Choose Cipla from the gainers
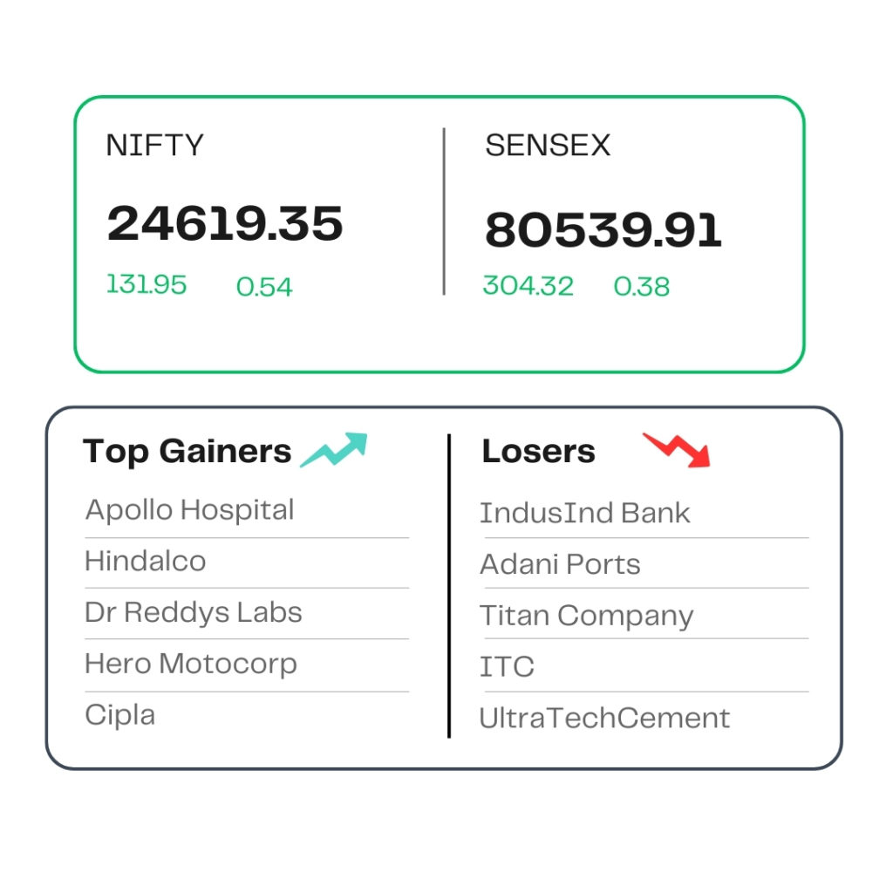 pyautogui.click(x=119, y=715)
